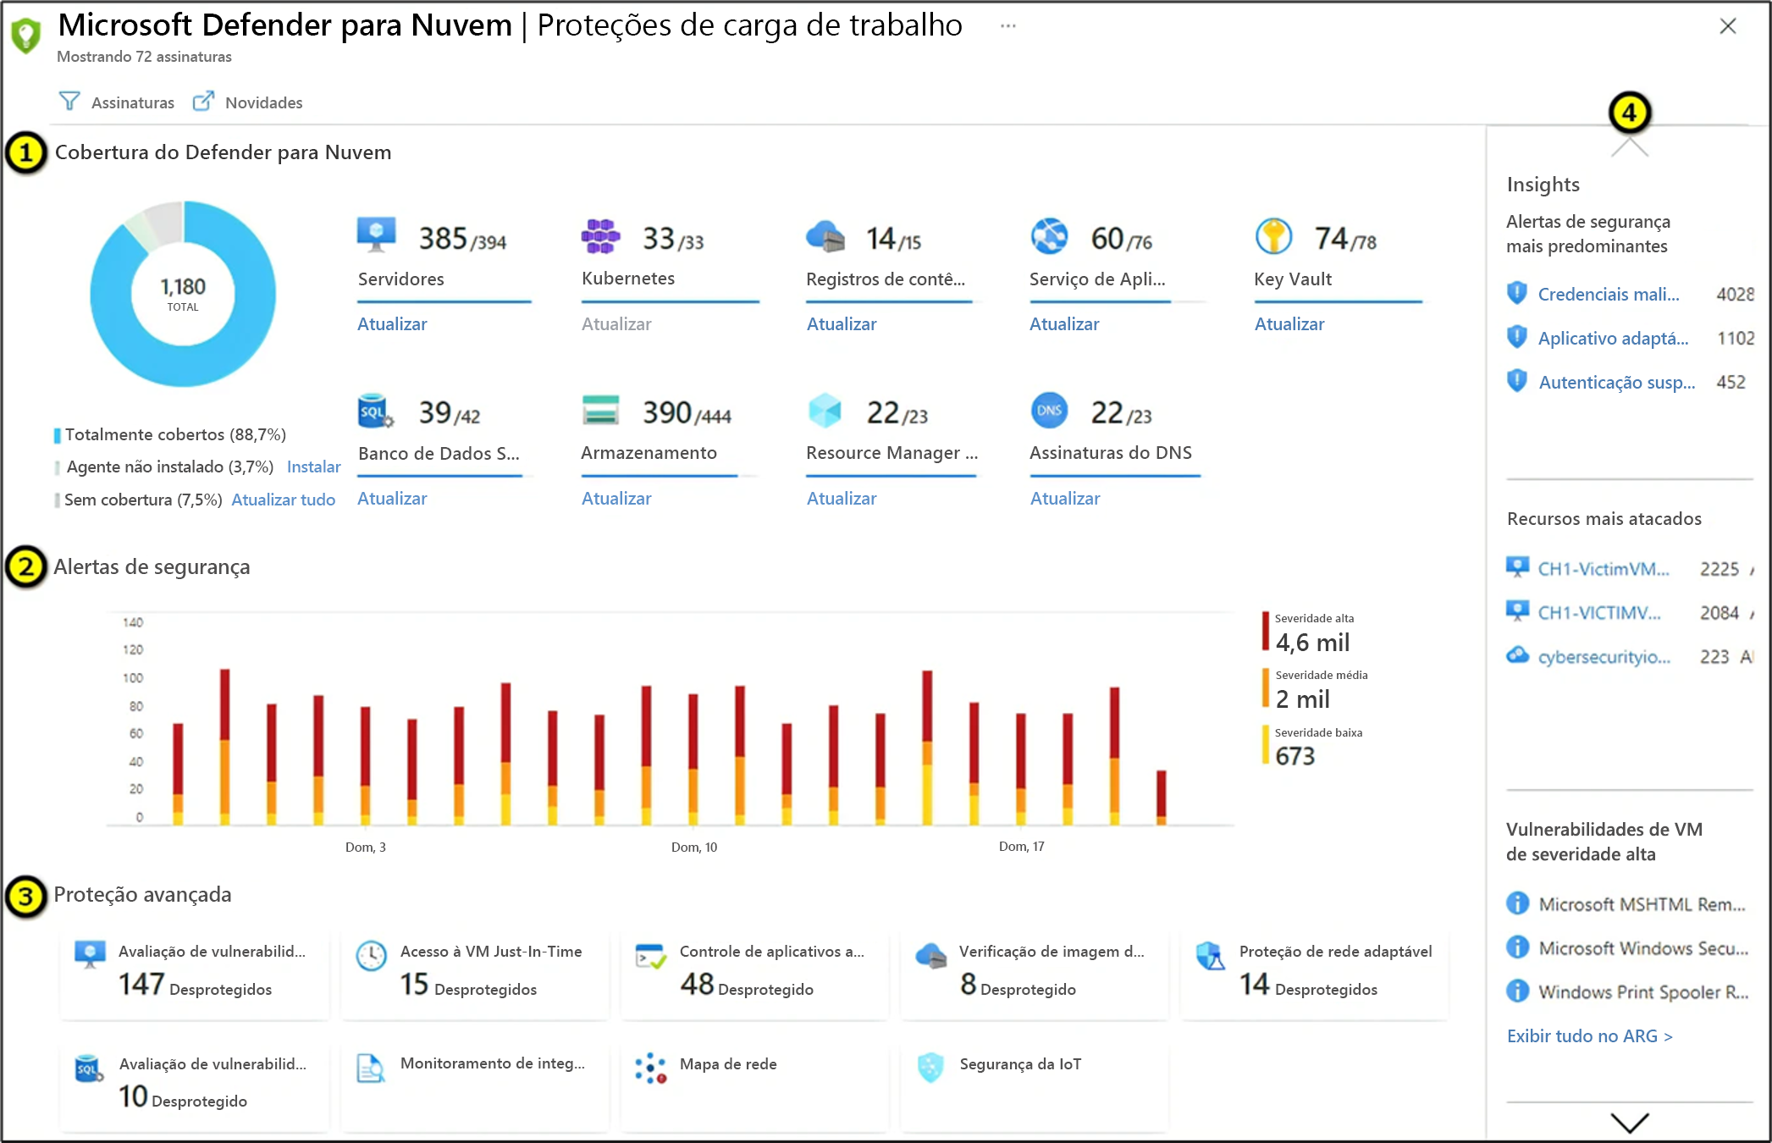1772x1143 pixels.
Task: Click the Severidade alta red legend bar
Action: click(1266, 632)
